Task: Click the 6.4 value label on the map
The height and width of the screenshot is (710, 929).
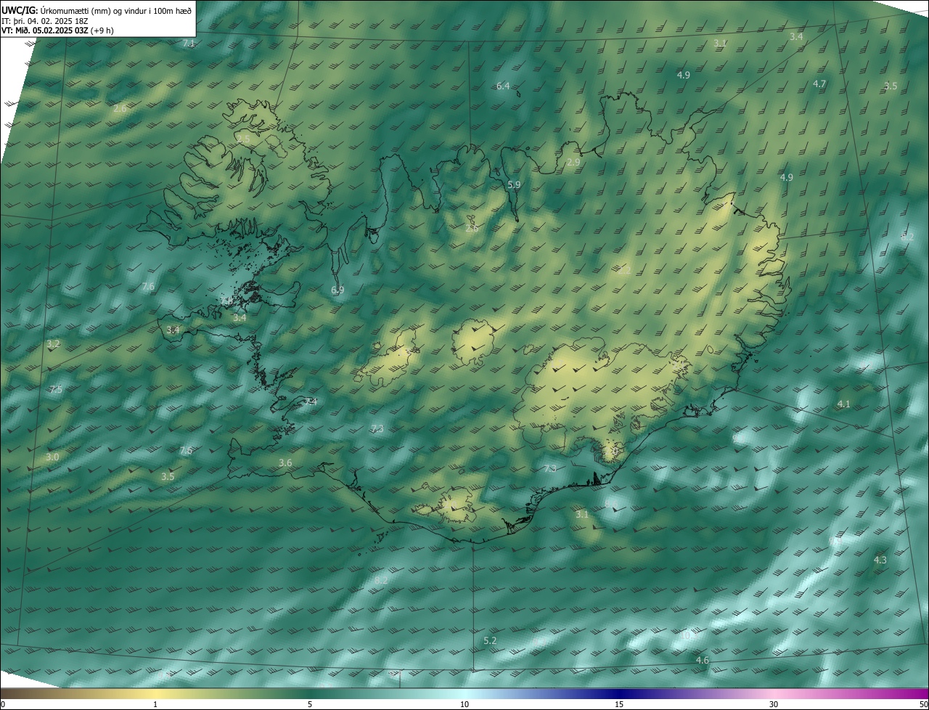Action: tap(503, 86)
